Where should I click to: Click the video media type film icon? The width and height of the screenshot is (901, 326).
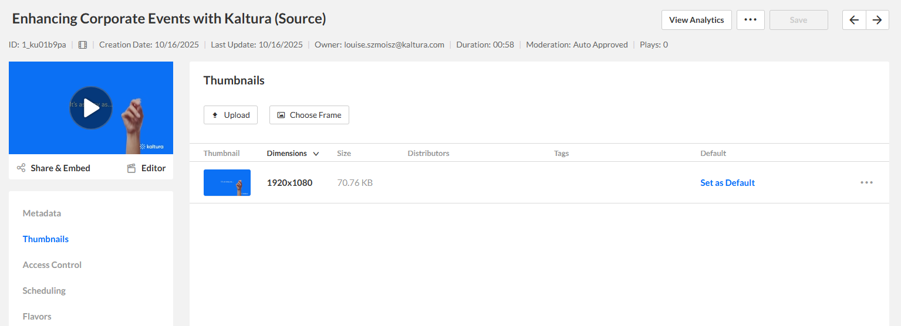[83, 45]
